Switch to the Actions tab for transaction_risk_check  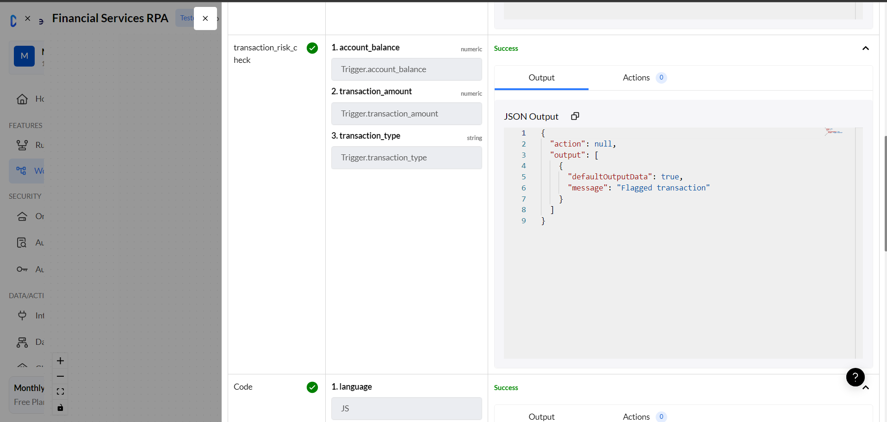(x=644, y=78)
